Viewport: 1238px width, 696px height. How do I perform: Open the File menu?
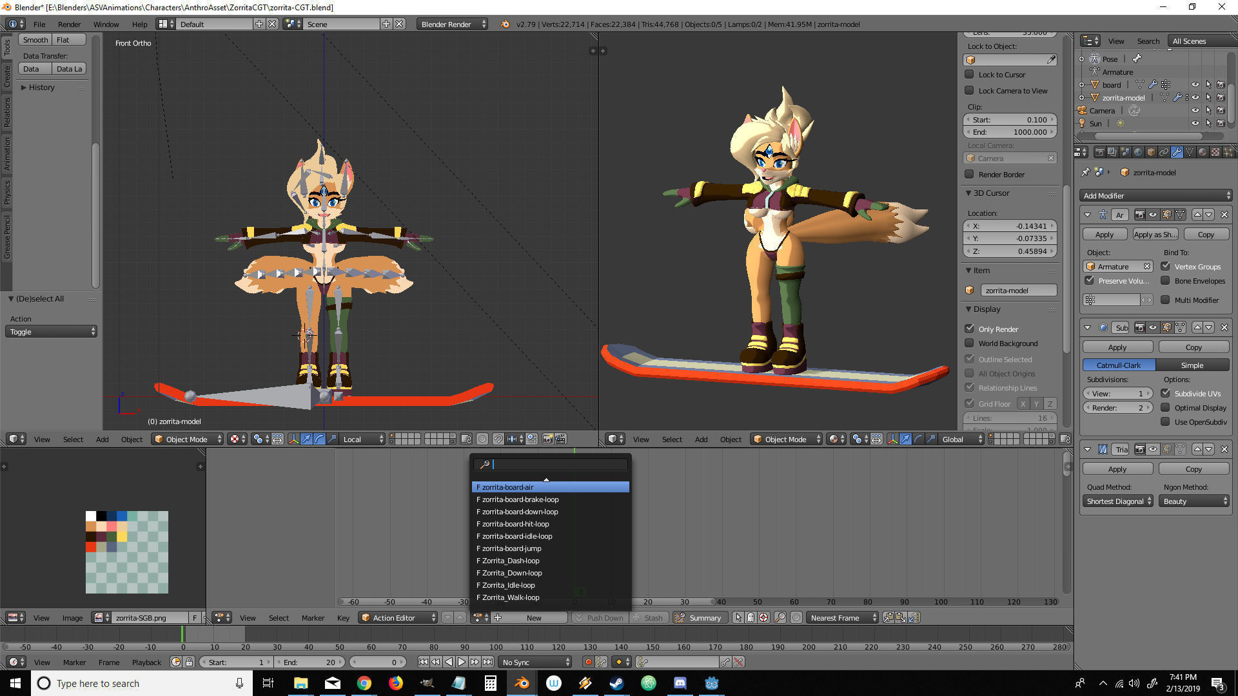click(x=39, y=24)
